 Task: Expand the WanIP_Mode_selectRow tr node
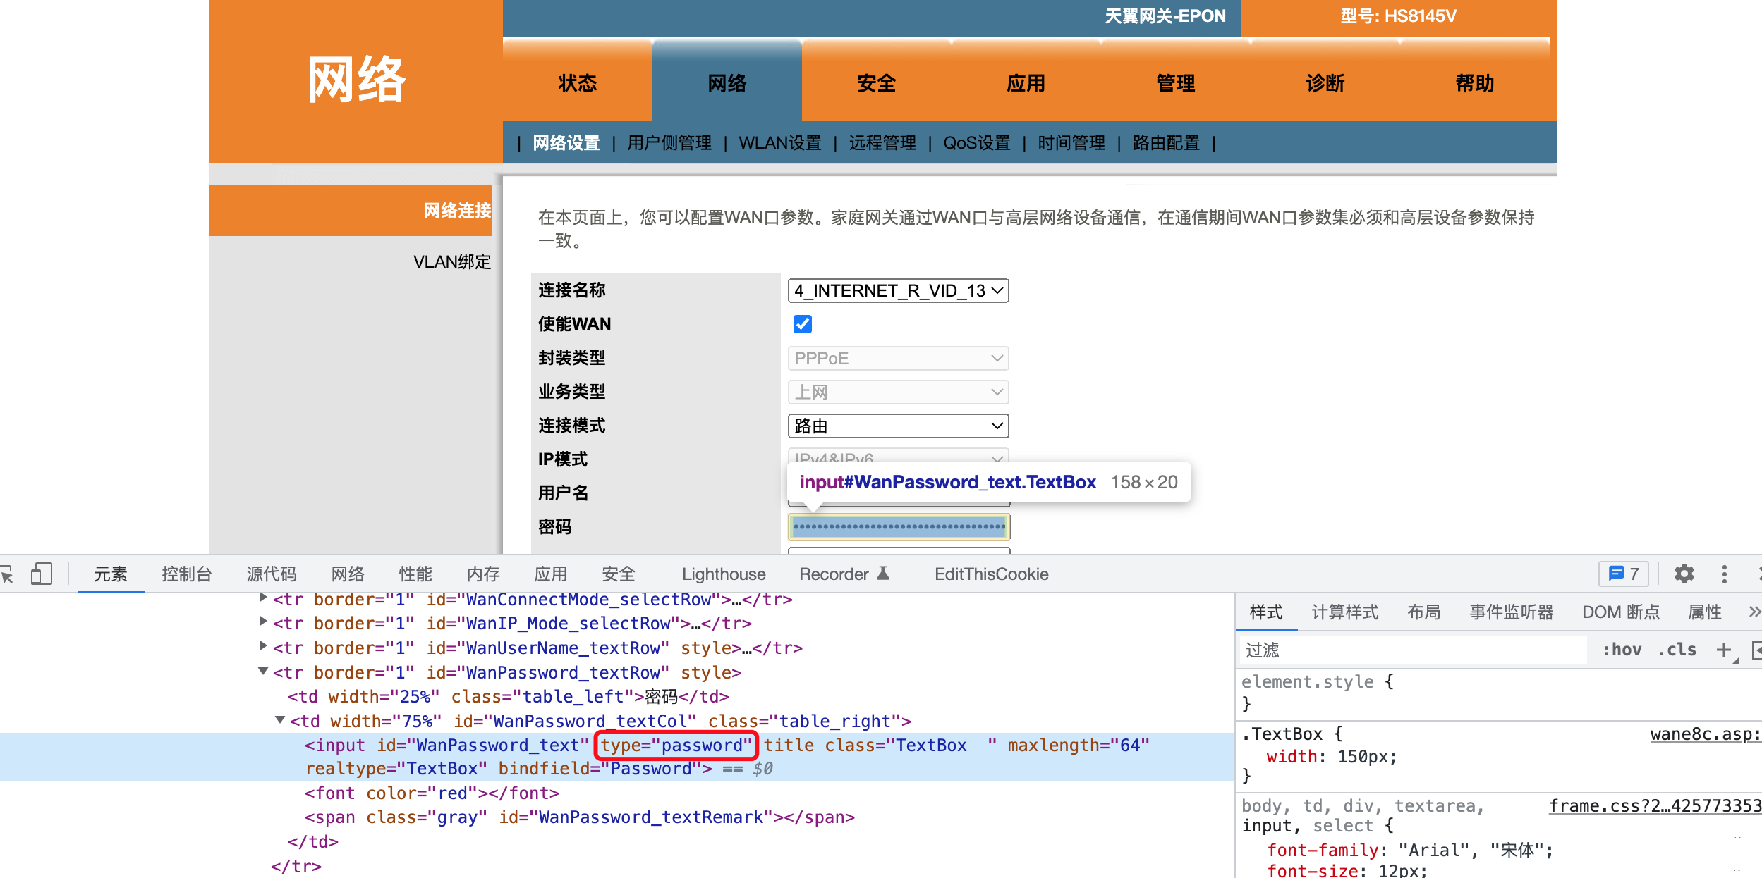click(263, 622)
